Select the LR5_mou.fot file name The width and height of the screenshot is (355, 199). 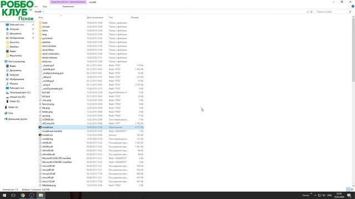coord(48,123)
